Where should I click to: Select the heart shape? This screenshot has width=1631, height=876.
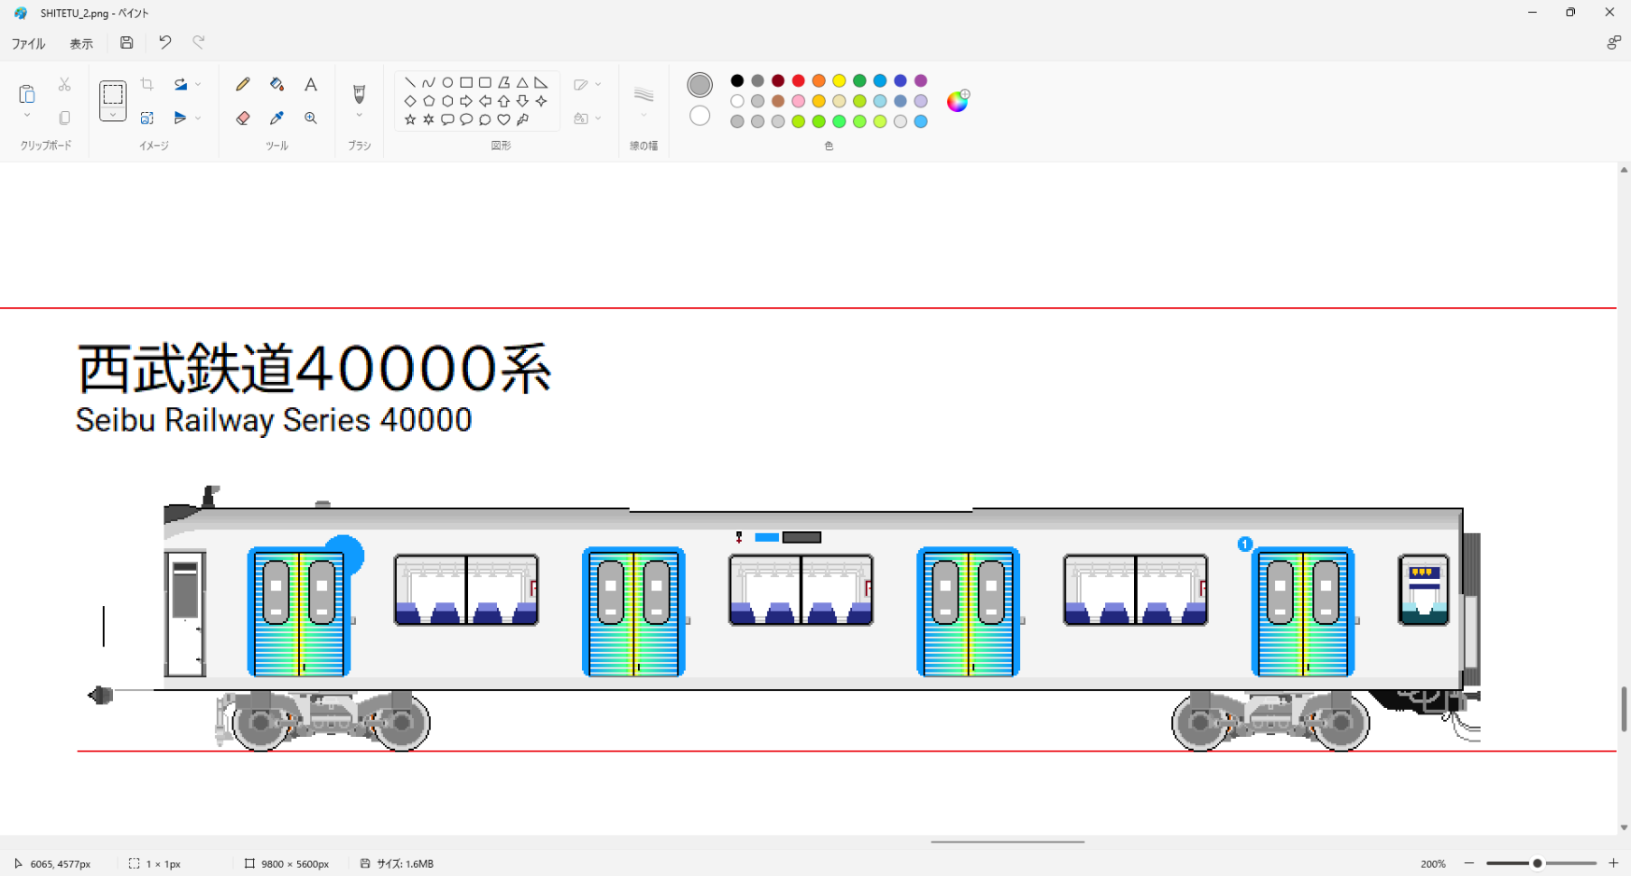pyautogui.click(x=503, y=120)
